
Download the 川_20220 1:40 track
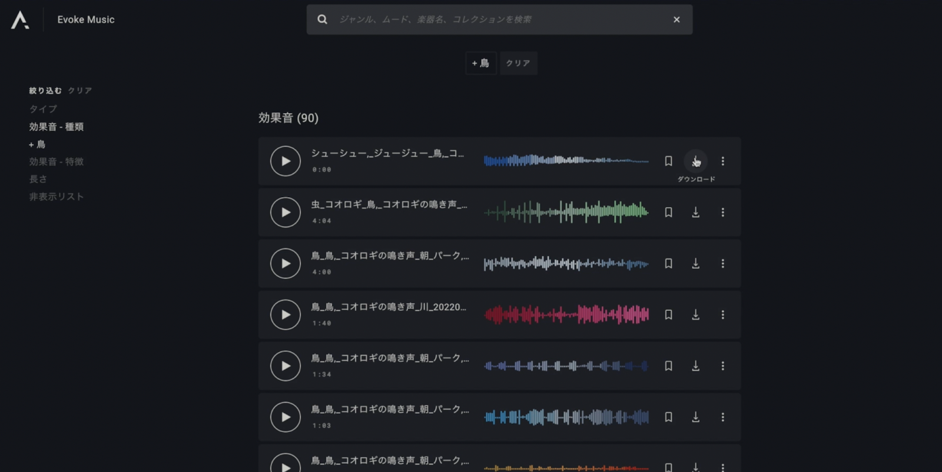(x=696, y=315)
